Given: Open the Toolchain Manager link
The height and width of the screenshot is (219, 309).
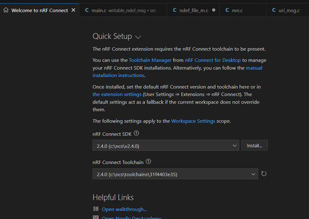Looking at the screenshot, I should coord(150,60).
